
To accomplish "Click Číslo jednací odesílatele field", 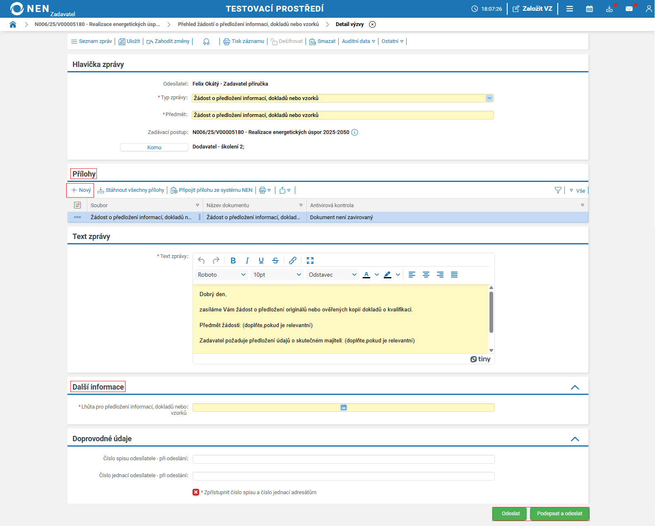I will pos(344,476).
